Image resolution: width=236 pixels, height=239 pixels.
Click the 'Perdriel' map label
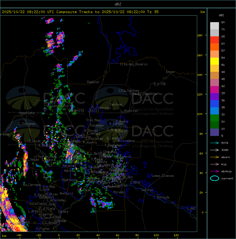[69, 165]
